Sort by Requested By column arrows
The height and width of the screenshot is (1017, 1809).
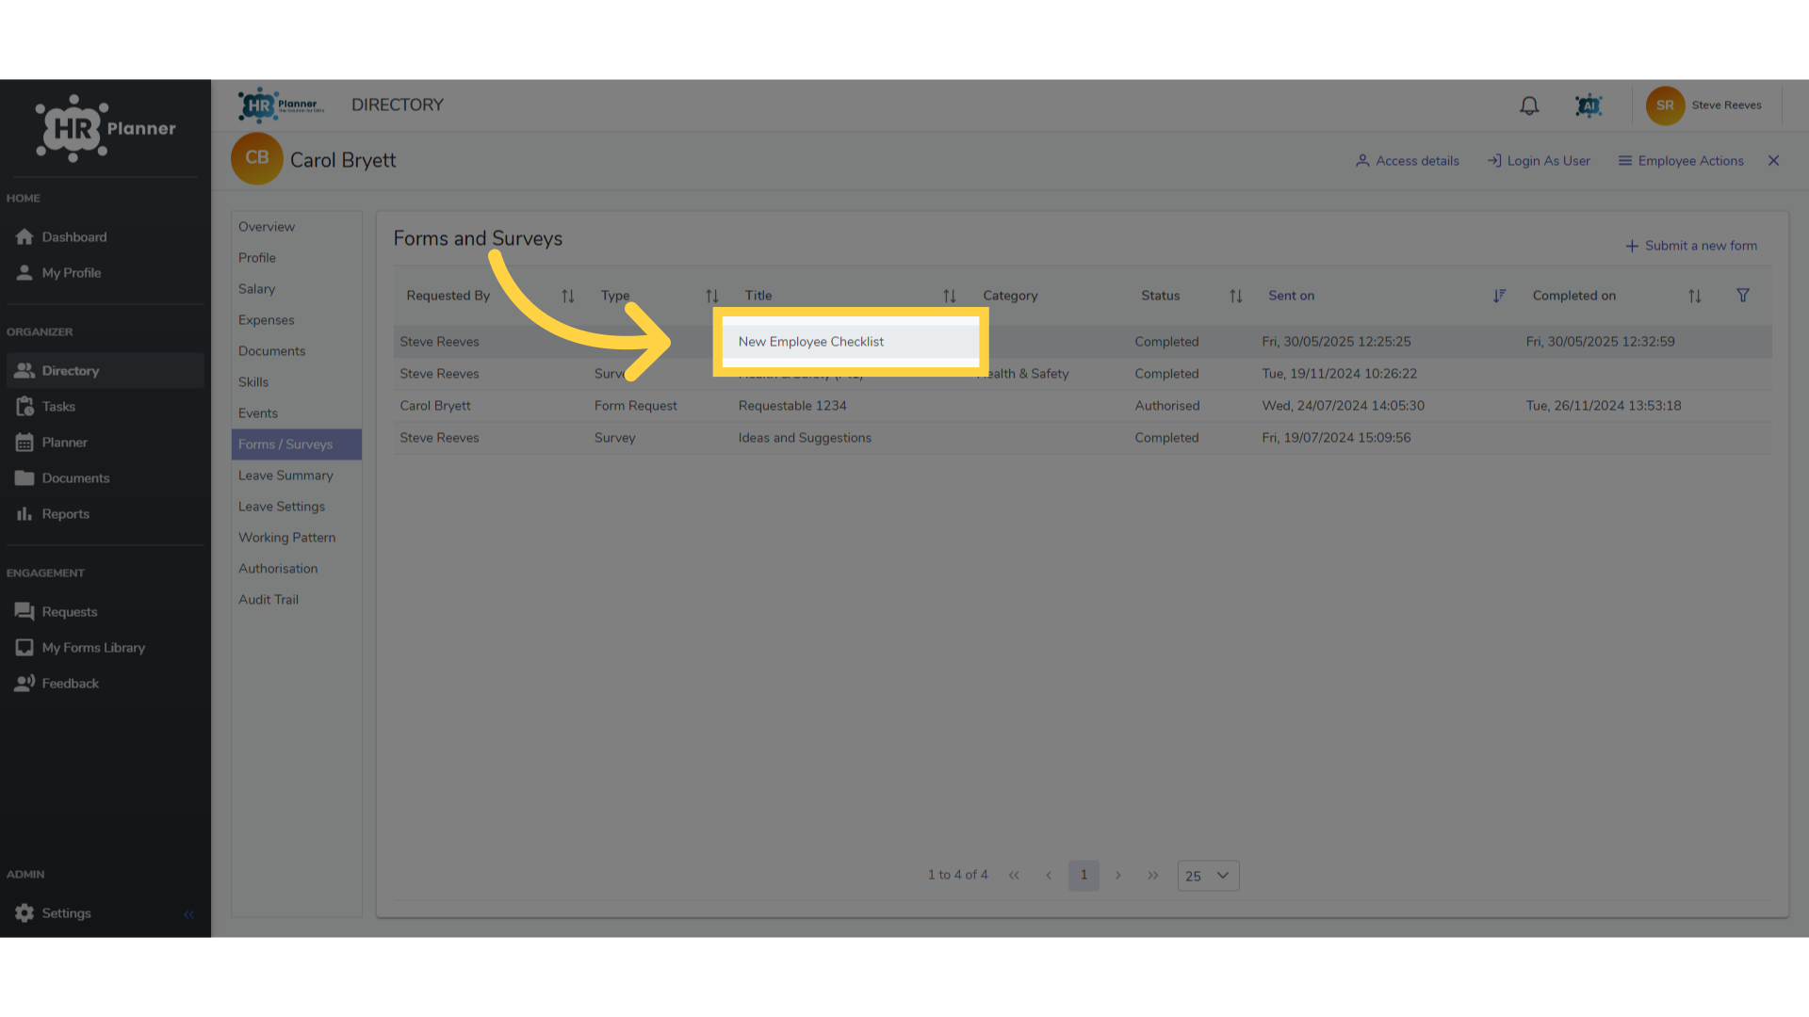coord(567,296)
